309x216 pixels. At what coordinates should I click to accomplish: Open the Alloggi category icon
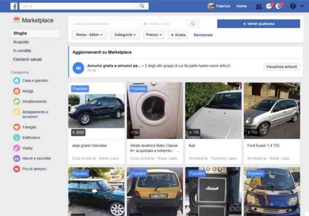(x=17, y=91)
